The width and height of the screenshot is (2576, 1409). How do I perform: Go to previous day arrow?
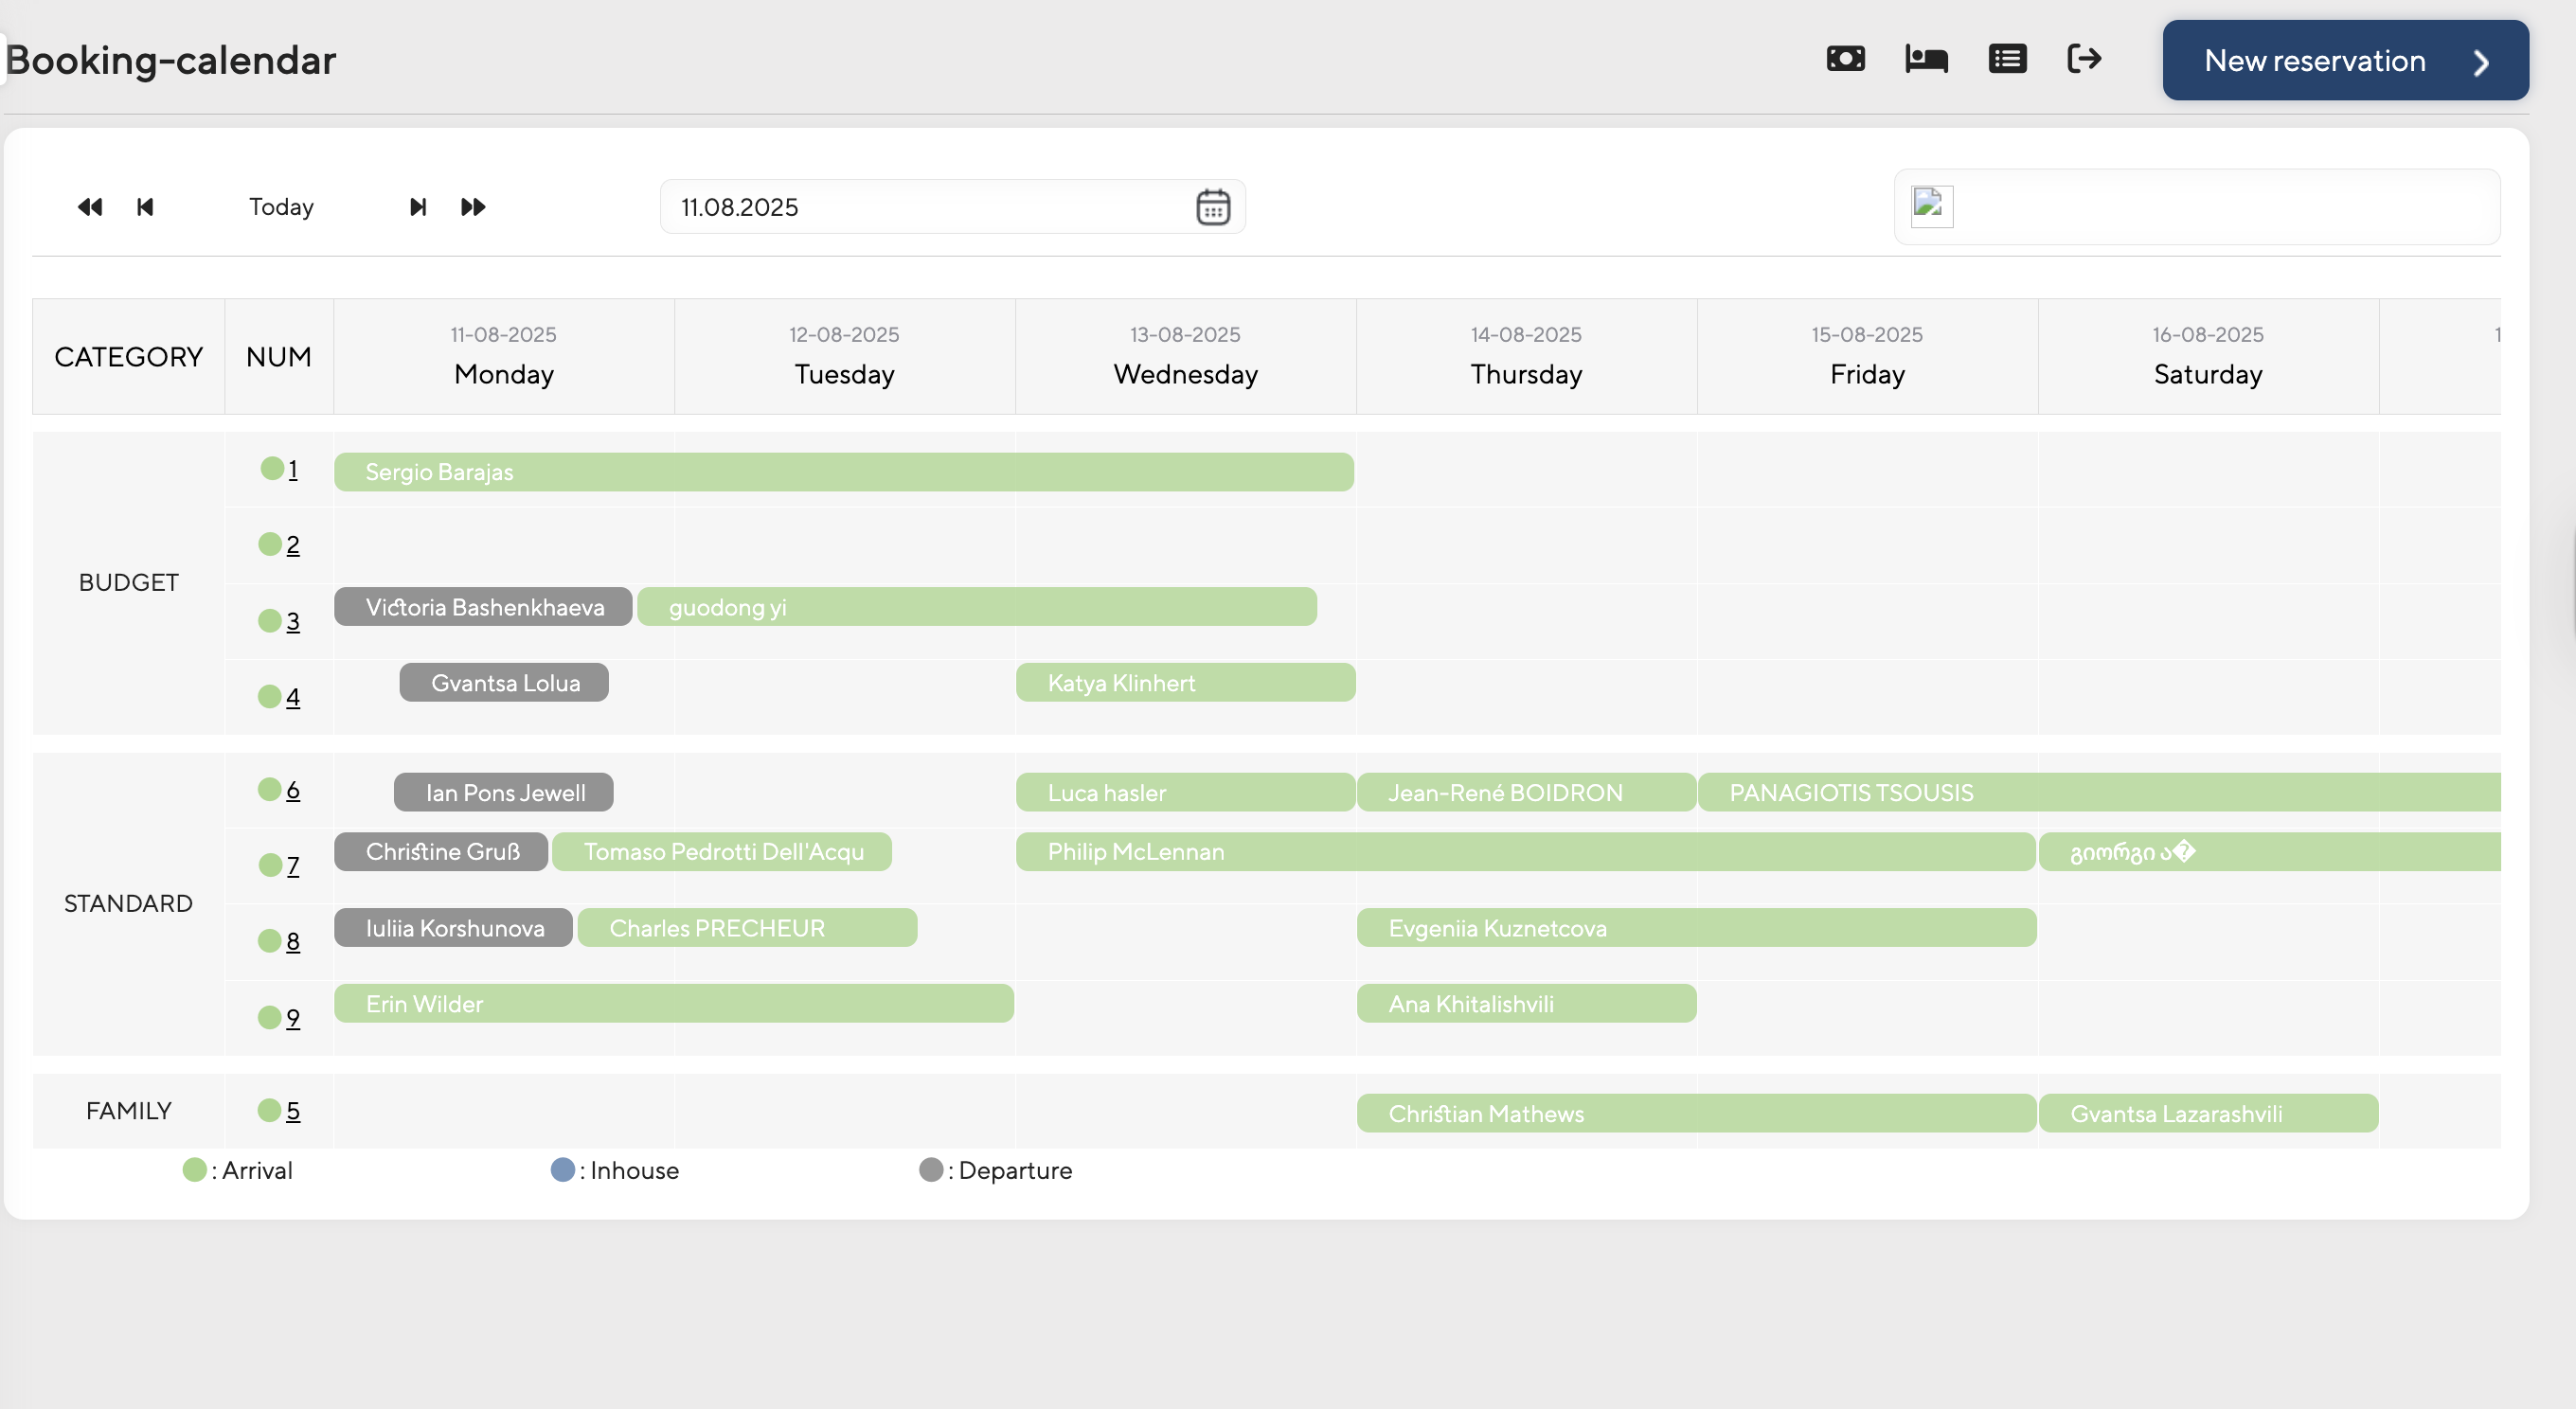pyautogui.click(x=145, y=207)
